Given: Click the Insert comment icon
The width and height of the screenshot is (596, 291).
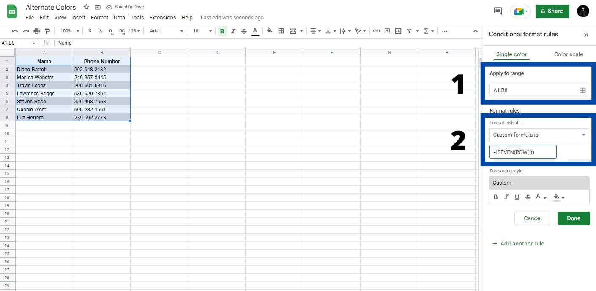Looking at the screenshot, I should pos(387,31).
